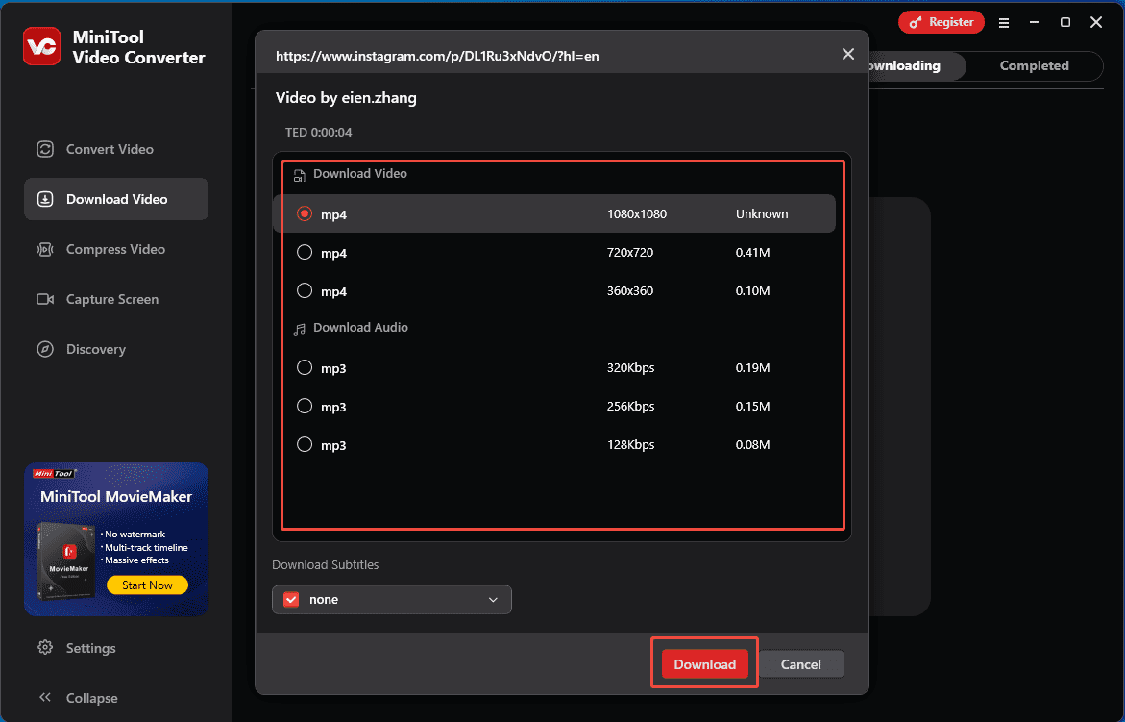Select mp4 360x360 radio option
This screenshot has height=722, width=1125.
[x=305, y=290]
